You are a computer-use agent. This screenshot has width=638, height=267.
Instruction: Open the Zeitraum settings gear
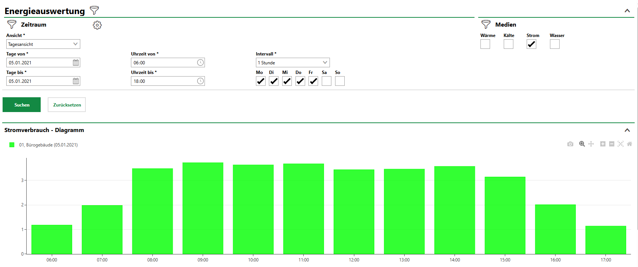(x=97, y=25)
